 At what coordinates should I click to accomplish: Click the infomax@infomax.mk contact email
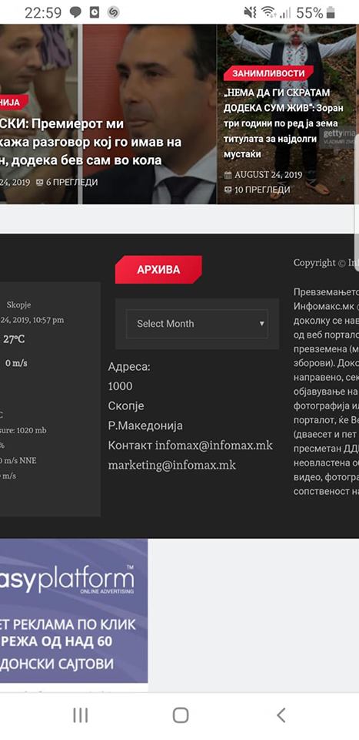(x=214, y=446)
